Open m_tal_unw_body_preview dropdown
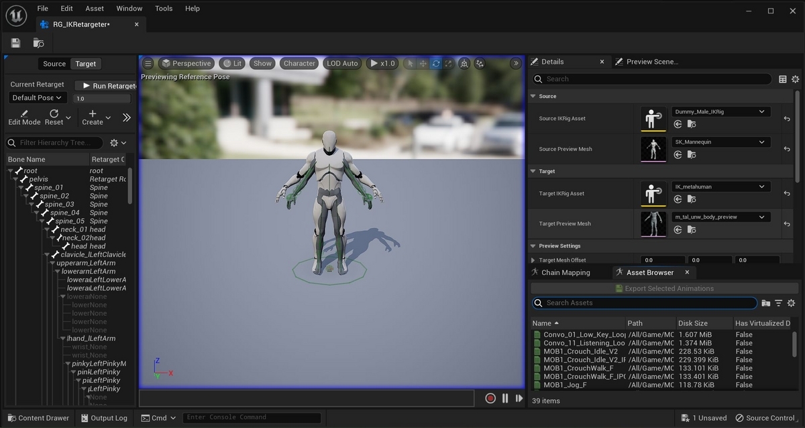The height and width of the screenshot is (428, 805). click(x=721, y=217)
